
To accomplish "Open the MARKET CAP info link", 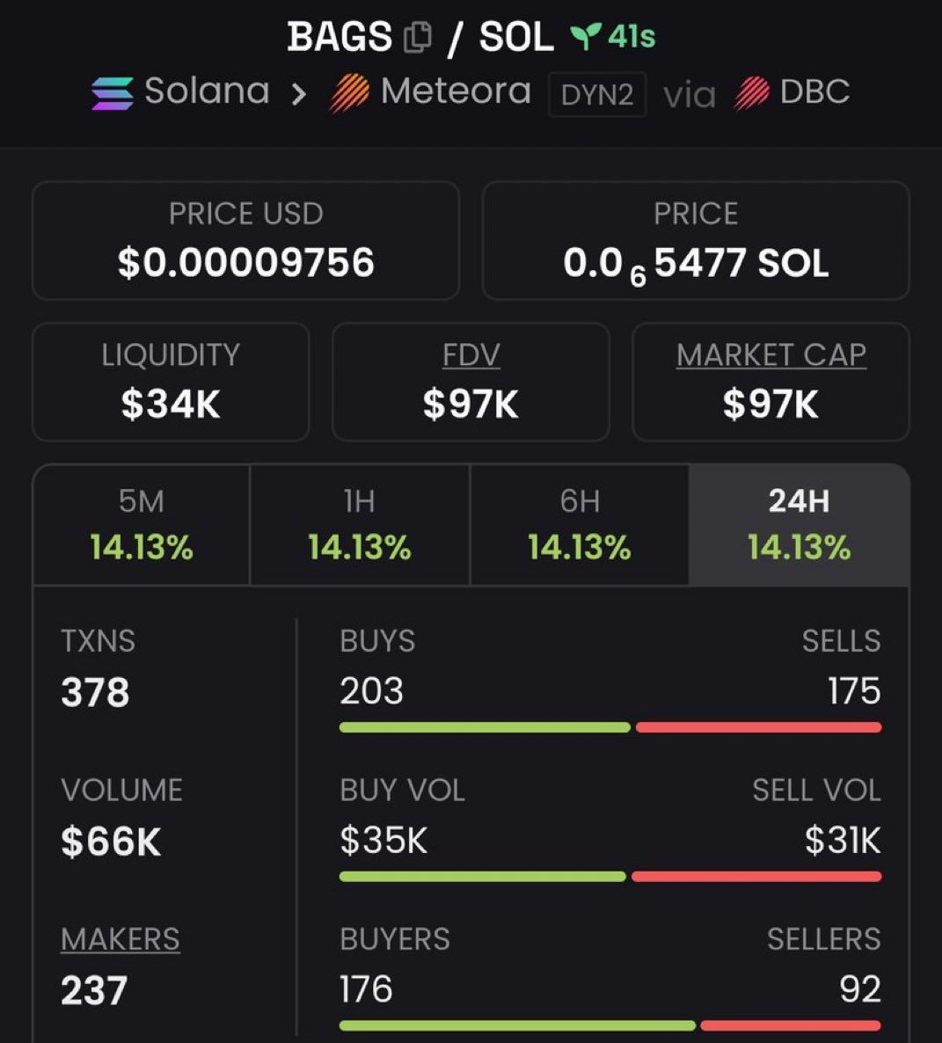I will click(x=771, y=354).
